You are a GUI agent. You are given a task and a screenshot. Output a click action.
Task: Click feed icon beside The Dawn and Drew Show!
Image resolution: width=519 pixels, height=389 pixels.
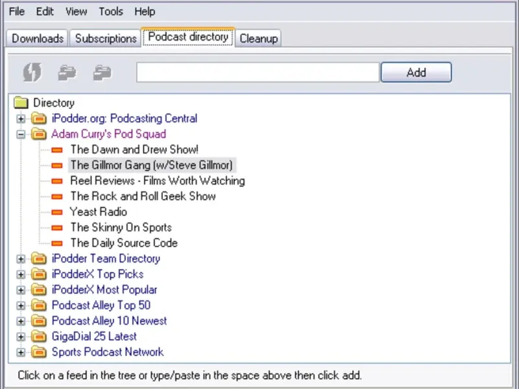coord(57,150)
